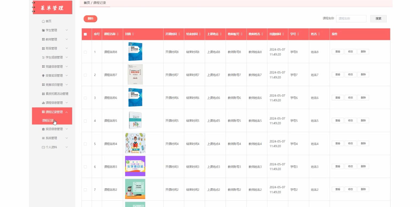Click the home icon beside 首页
The height and width of the screenshot is (207, 420).
[43, 21]
